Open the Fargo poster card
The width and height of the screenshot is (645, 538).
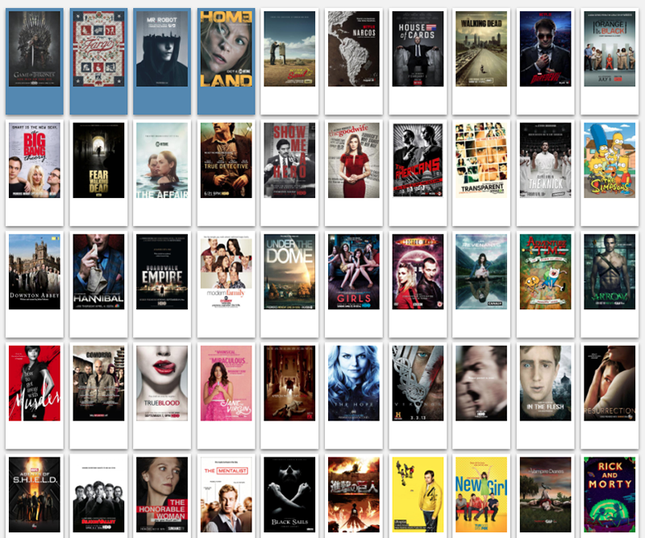(x=98, y=49)
